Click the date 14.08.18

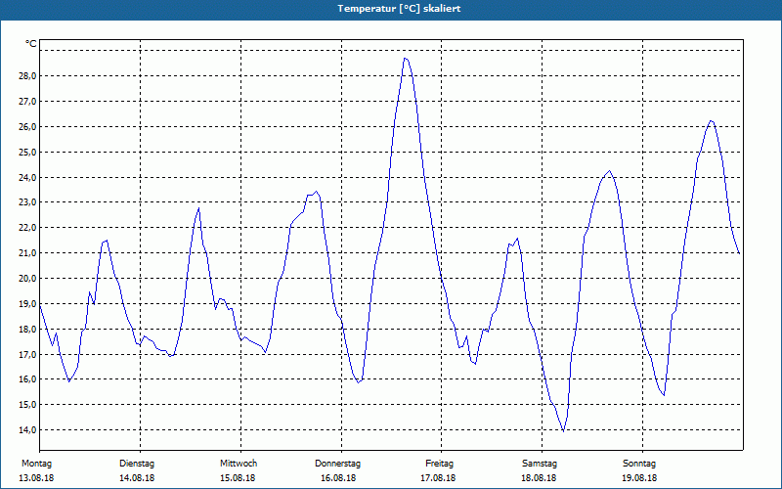tap(137, 478)
